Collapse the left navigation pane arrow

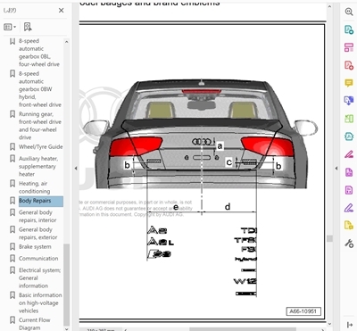tap(76, 169)
